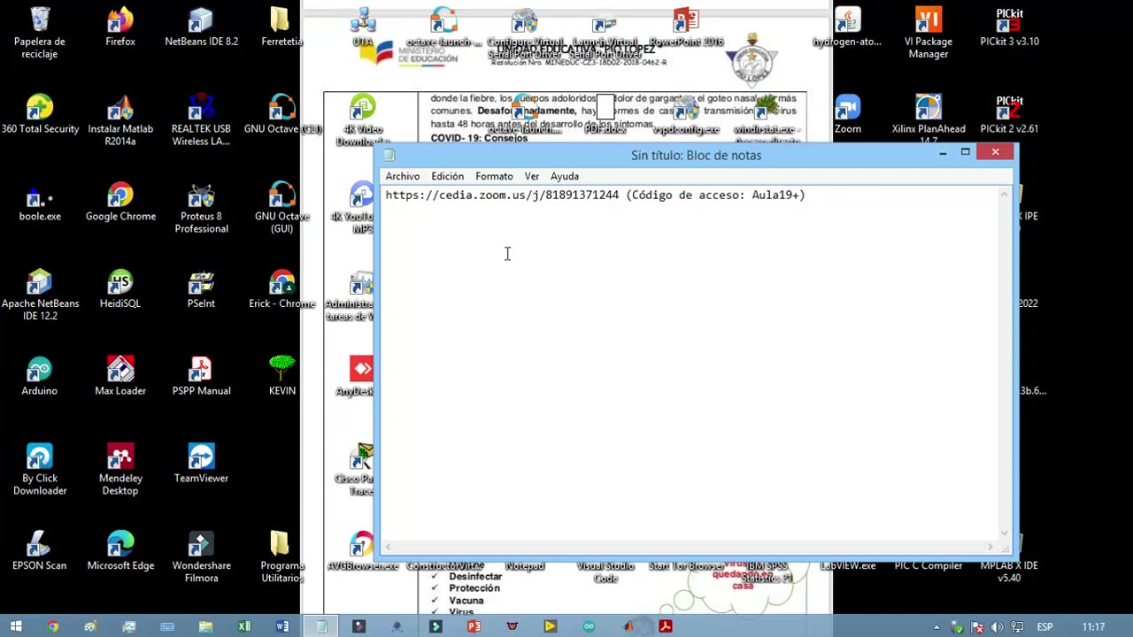The width and height of the screenshot is (1133, 637).
Task: Open the Papelera de reciclaje desktop icon
Action: point(40,32)
